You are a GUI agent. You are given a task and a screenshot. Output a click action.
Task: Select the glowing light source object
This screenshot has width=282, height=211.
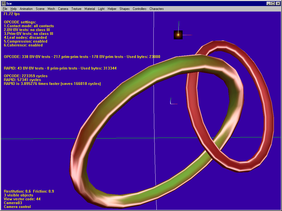[x=178, y=35]
